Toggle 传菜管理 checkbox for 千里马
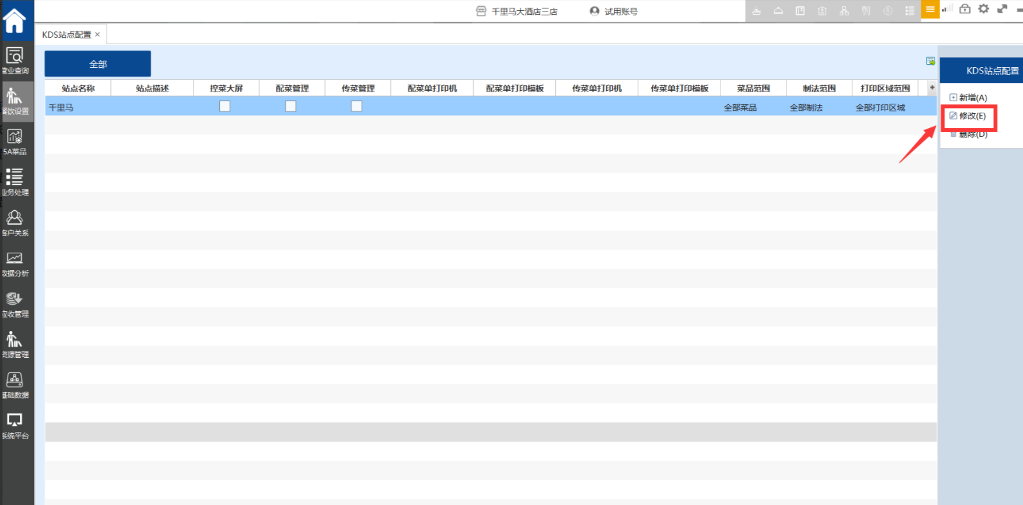The image size is (1023, 505). tap(357, 106)
